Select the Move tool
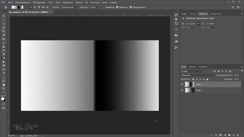The height and width of the screenshot is (137, 244). (x=3, y=16)
